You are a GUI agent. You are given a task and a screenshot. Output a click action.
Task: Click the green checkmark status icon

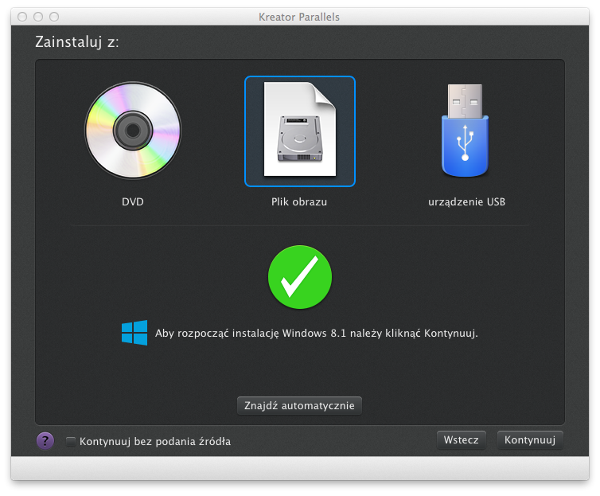[299, 277]
